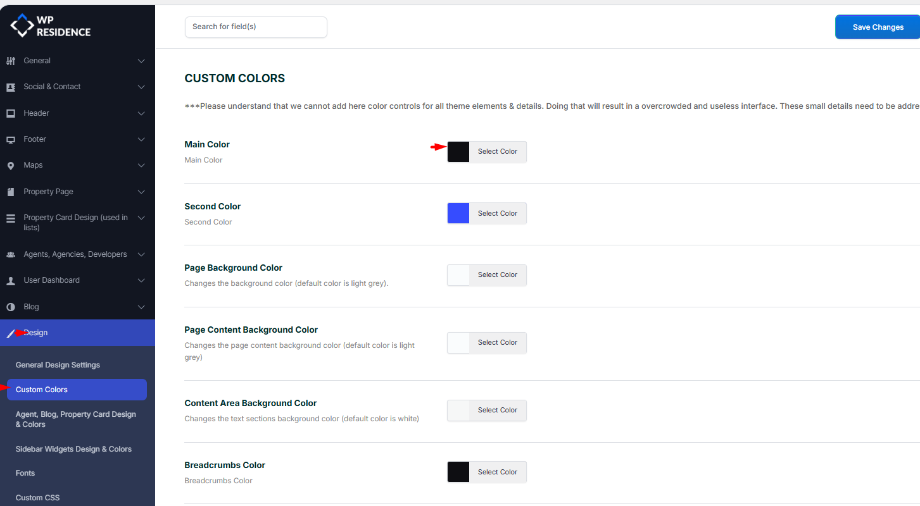Click the WP Residence logo icon
This screenshot has height=506, width=920.
(22, 25)
